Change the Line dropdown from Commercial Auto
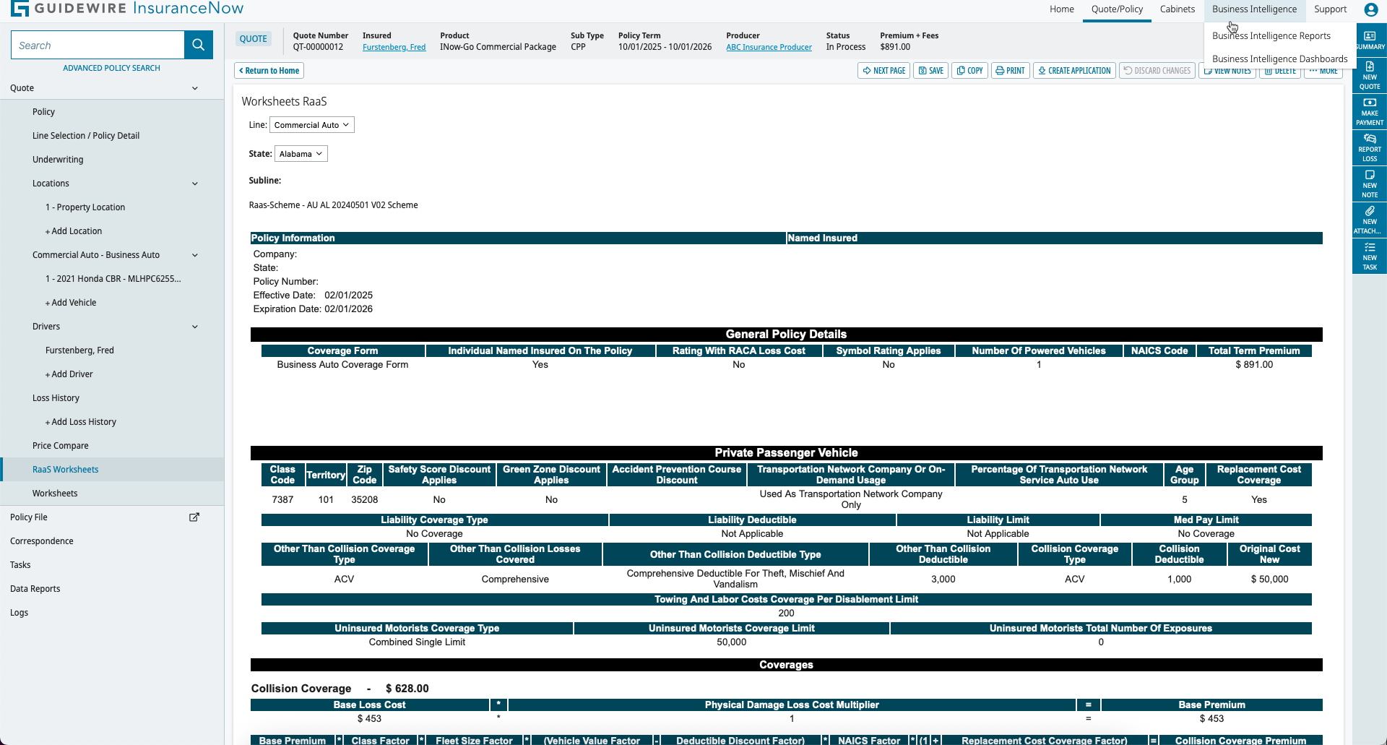1387x745 pixels. pyautogui.click(x=311, y=124)
